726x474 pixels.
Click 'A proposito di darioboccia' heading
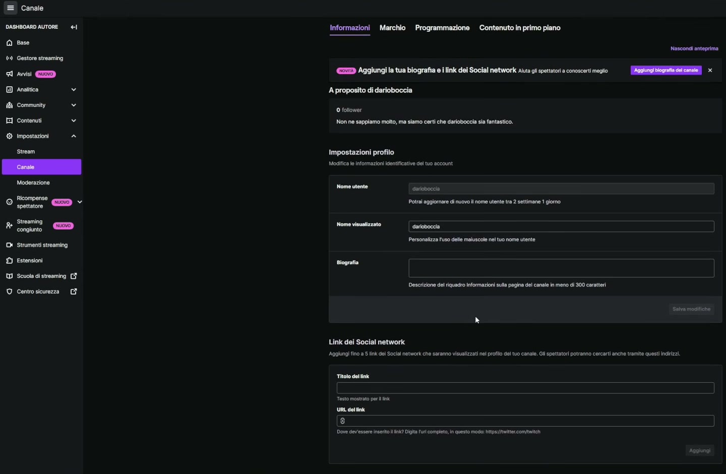coord(371,90)
